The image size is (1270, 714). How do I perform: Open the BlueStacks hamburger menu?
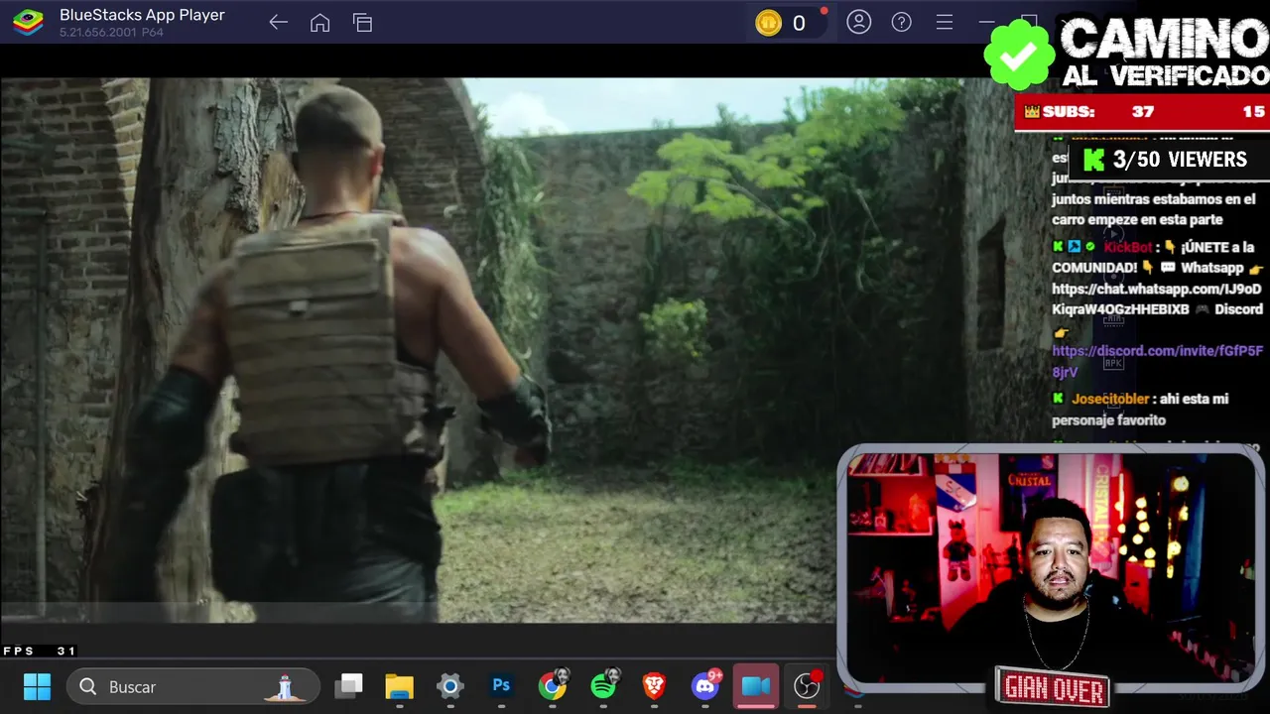tap(944, 22)
